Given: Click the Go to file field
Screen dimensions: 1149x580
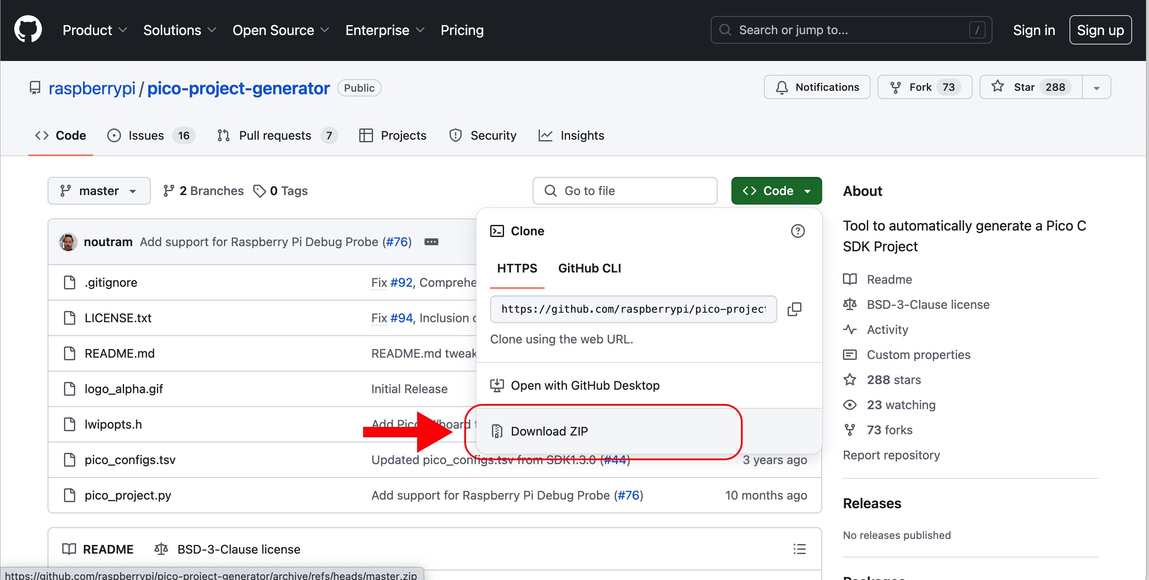Looking at the screenshot, I should 625,191.
